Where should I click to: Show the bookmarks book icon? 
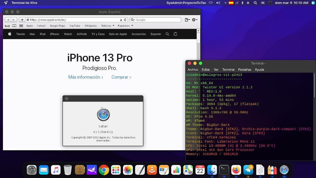pyautogui.click(x=14, y=26)
